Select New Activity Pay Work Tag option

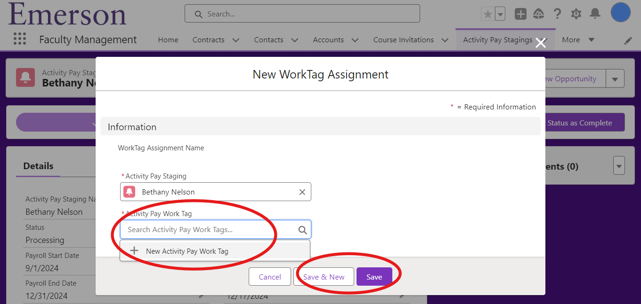pyautogui.click(x=215, y=251)
